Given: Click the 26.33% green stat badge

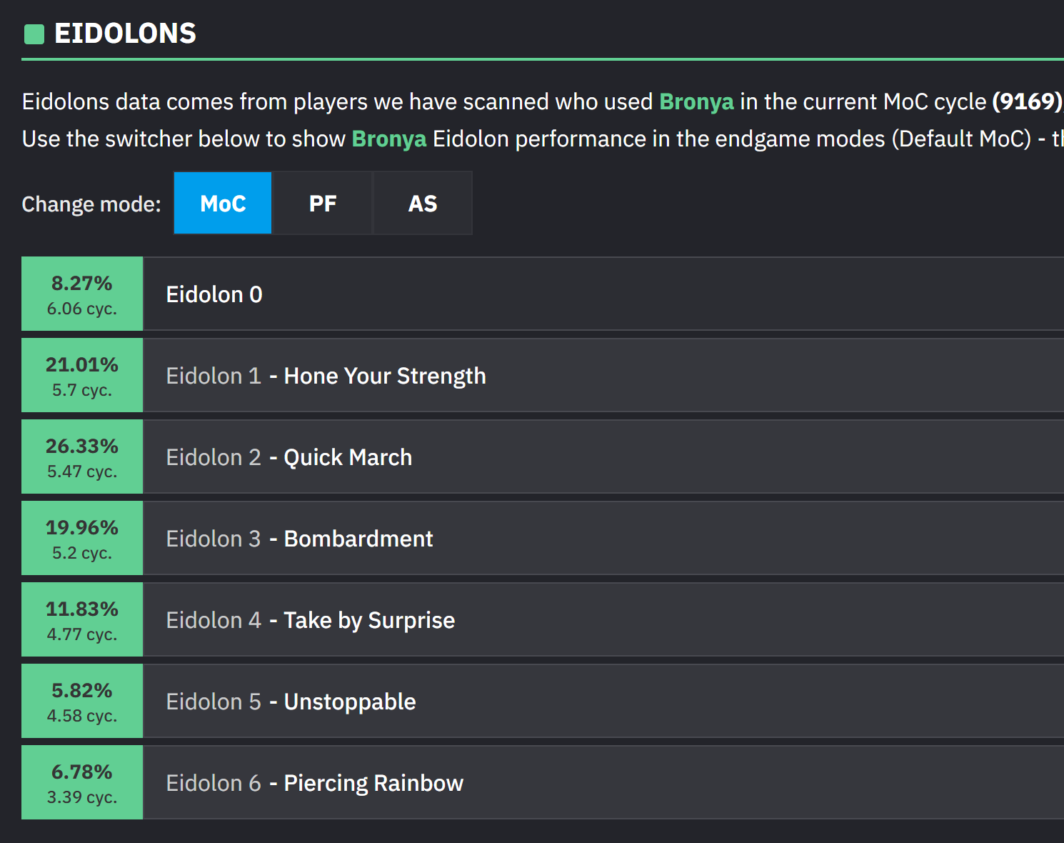Looking at the screenshot, I should click(82, 457).
